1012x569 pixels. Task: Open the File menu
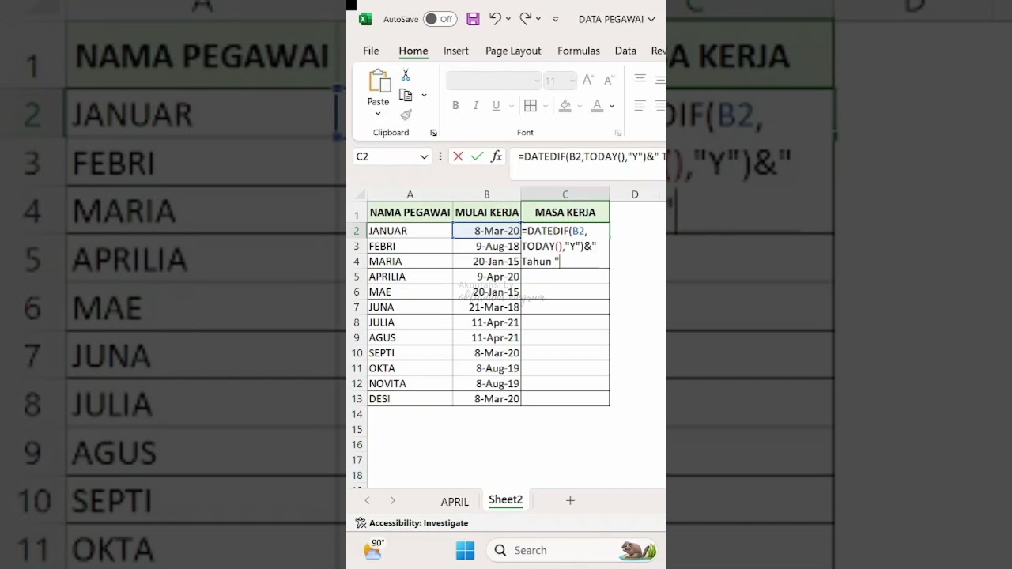tap(371, 51)
